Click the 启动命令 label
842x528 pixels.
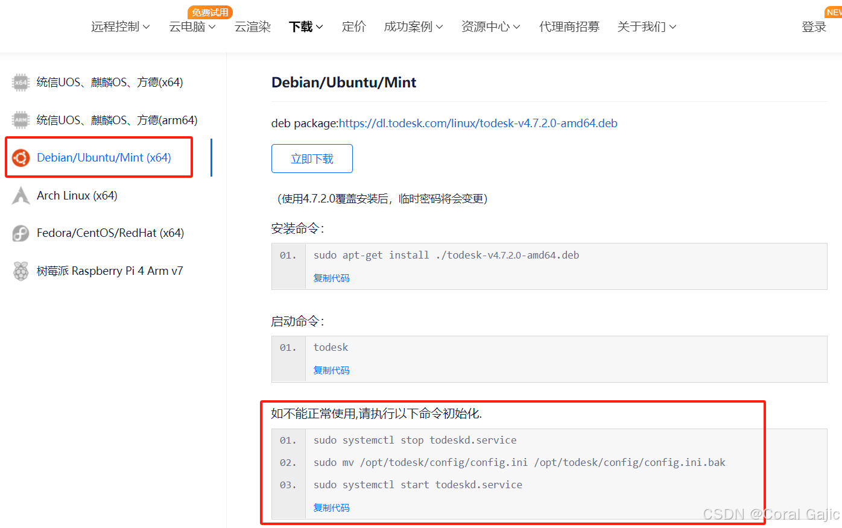(x=298, y=321)
